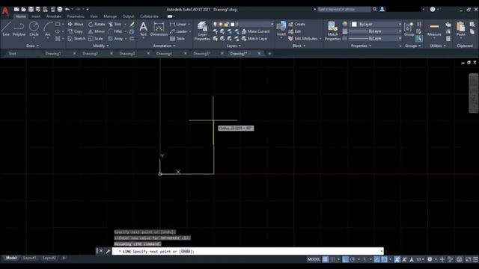Toggle annotation visibility in status bar
This screenshot has height=269, width=479.
pos(397,259)
